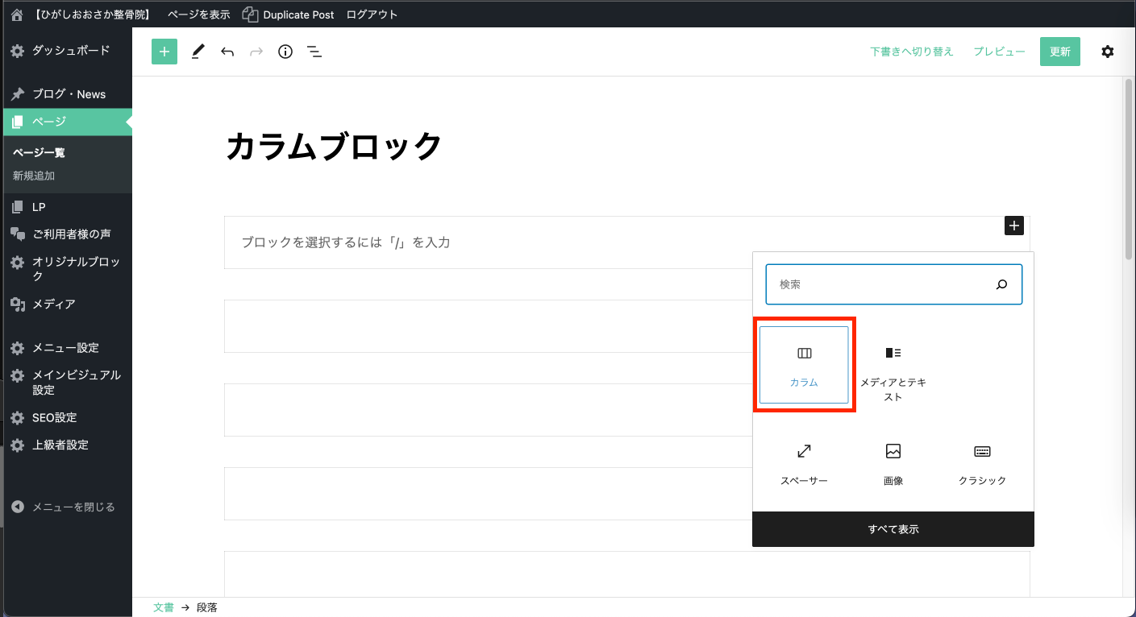Insert the カラム columns block
The width and height of the screenshot is (1136, 617).
[x=804, y=365]
